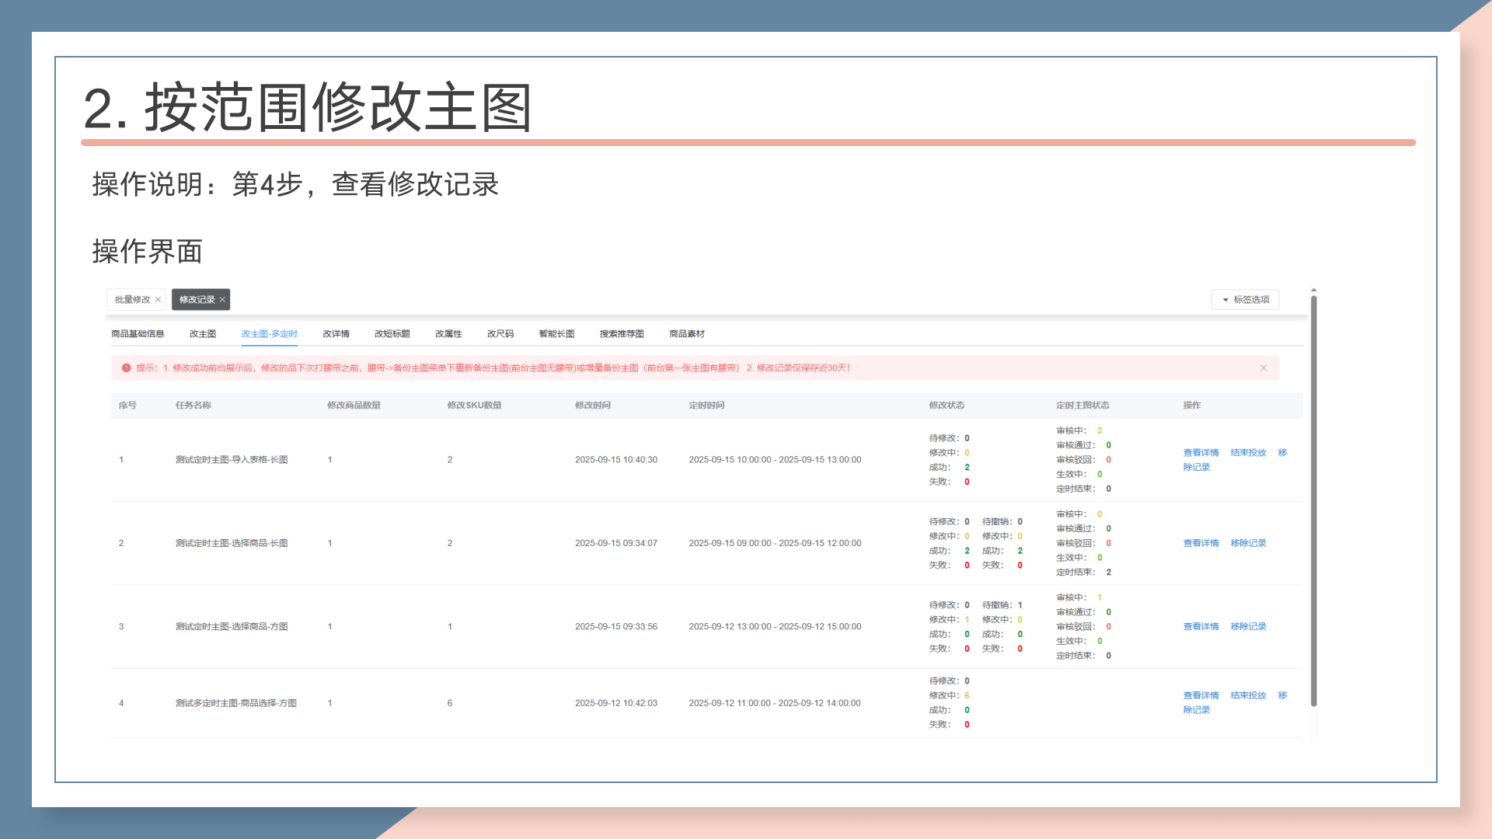This screenshot has width=1492, height=839.
Task: Select the 改主图 tab
Action: click(x=203, y=334)
